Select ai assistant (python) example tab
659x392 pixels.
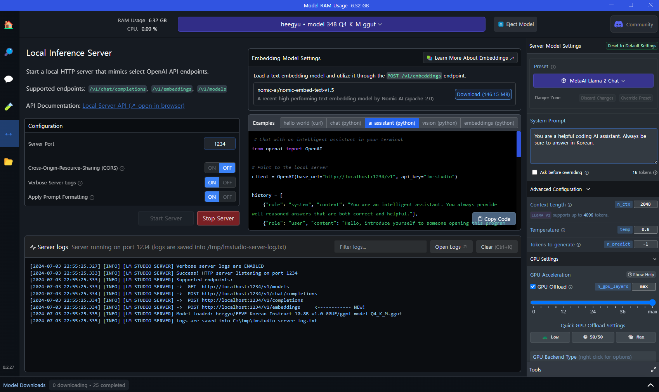[392, 123]
